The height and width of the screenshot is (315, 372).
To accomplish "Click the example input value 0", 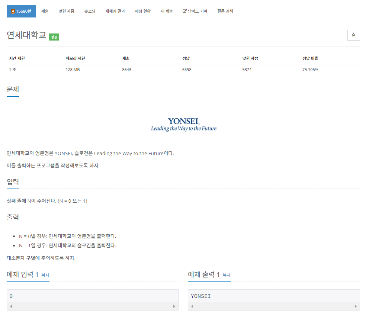I will [11, 296].
